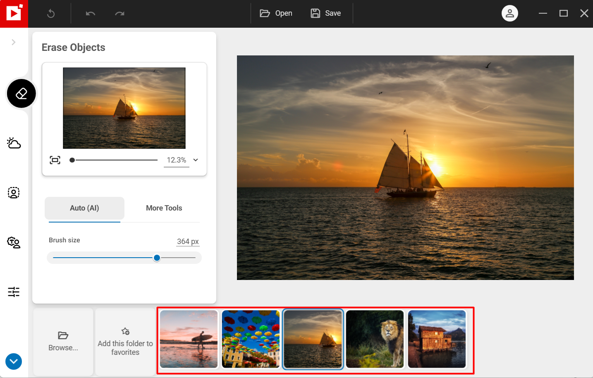Click the Redo icon
Viewport: 593px width, 378px height.
pyautogui.click(x=120, y=13)
